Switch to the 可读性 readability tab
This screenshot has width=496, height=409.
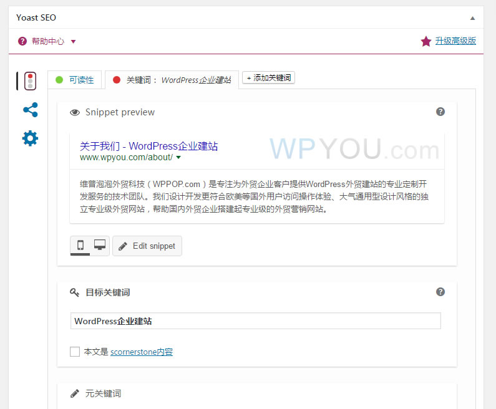pyautogui.click(x=75, y=80)
